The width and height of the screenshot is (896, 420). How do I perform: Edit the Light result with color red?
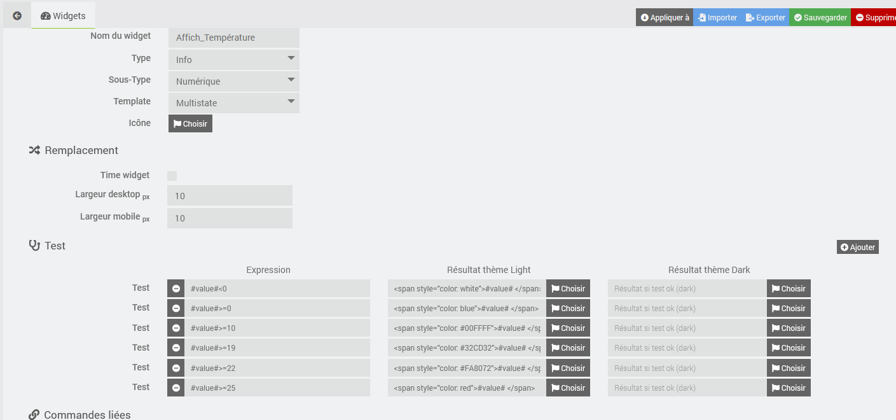pyautogui.click(x=467, y=388)
